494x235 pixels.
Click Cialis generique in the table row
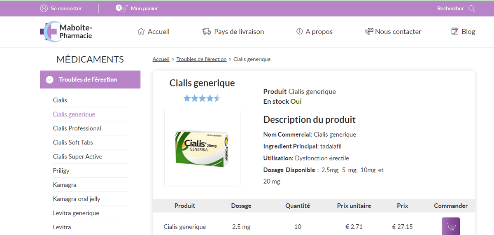point(185,227)
